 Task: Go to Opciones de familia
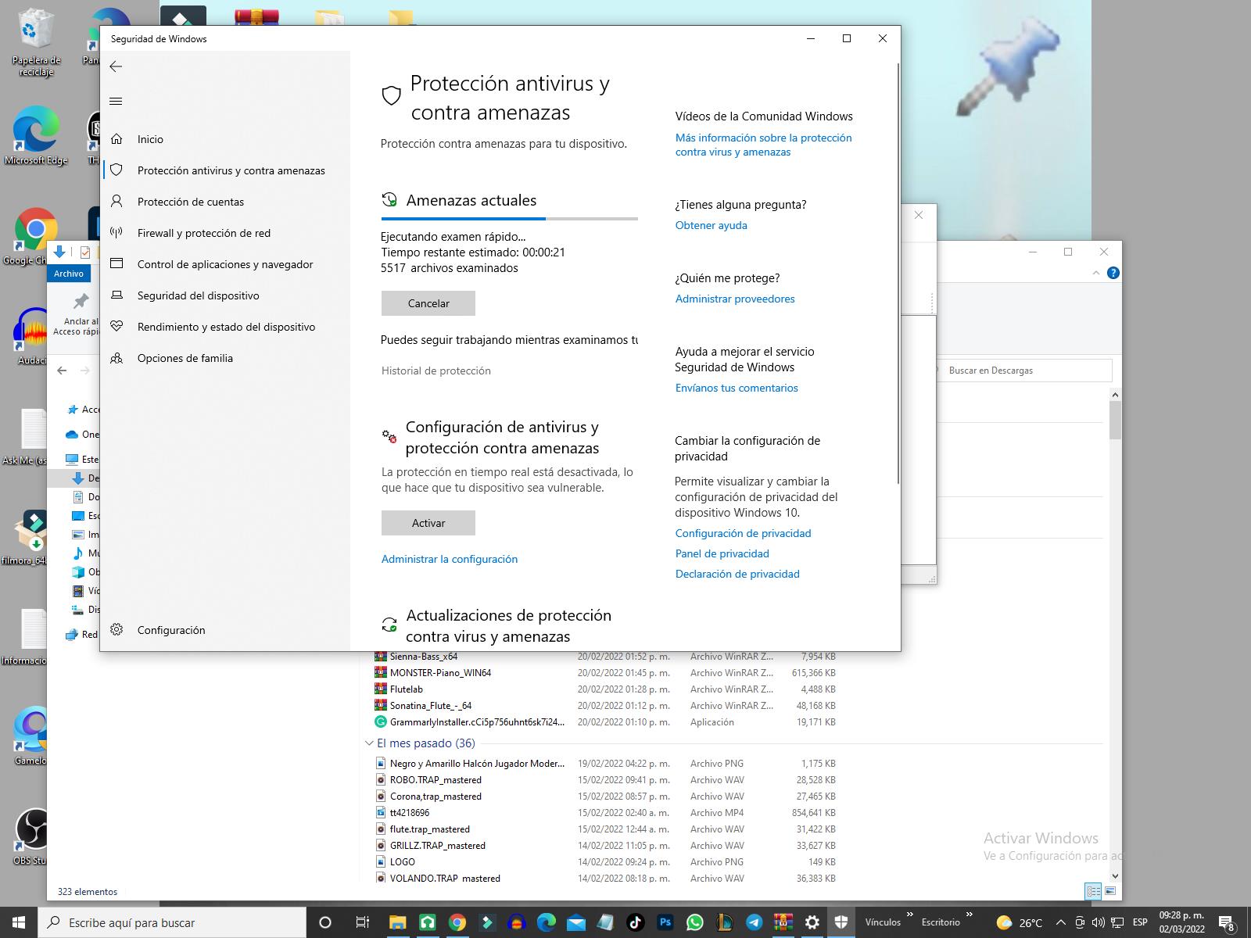click(x=185, y=358)
